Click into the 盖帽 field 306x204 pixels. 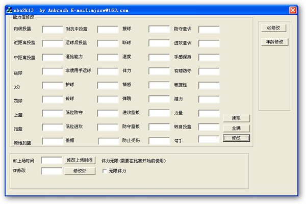coord(109,141)
